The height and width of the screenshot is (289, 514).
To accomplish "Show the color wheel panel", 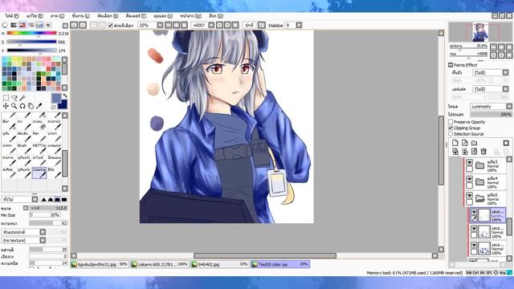I will 5,25.
